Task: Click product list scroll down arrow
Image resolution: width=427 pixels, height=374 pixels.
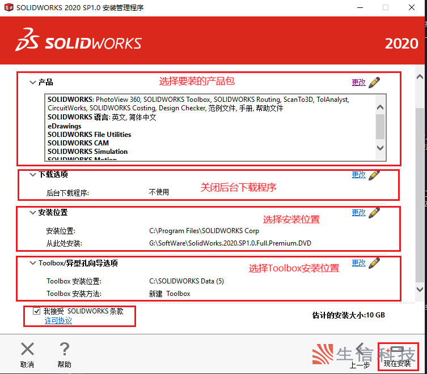Action: click(x=380, y=148)
